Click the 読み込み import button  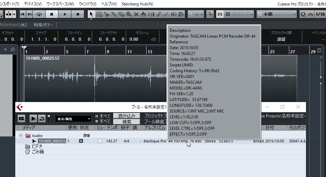tap(126, 116)
